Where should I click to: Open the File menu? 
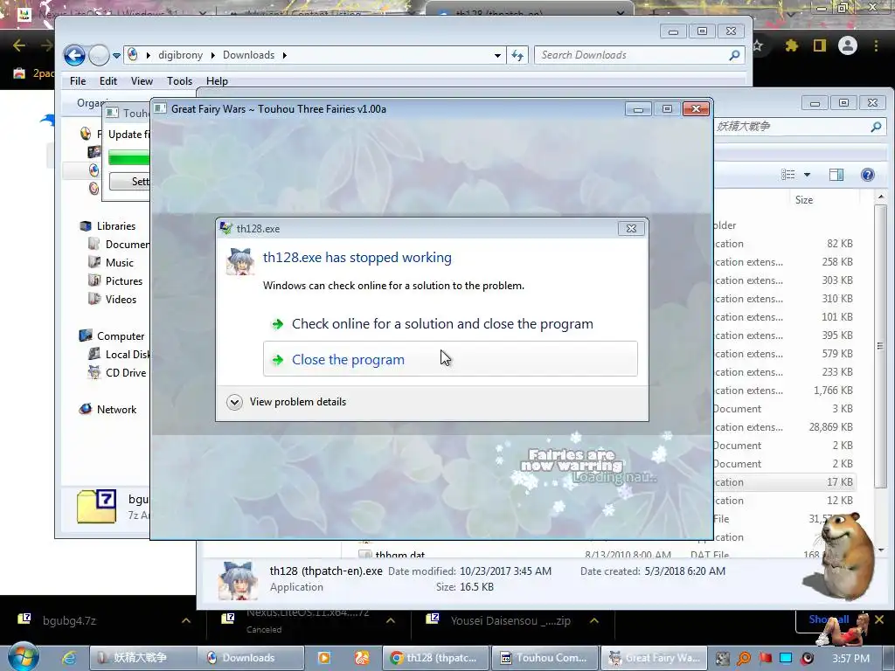(x=78, y=81)
